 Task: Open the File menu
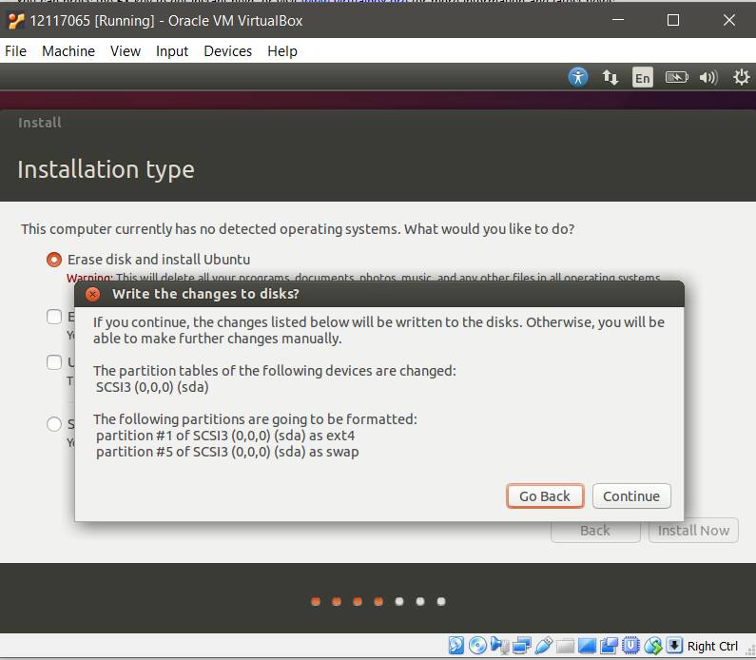[x=15, y=51]
